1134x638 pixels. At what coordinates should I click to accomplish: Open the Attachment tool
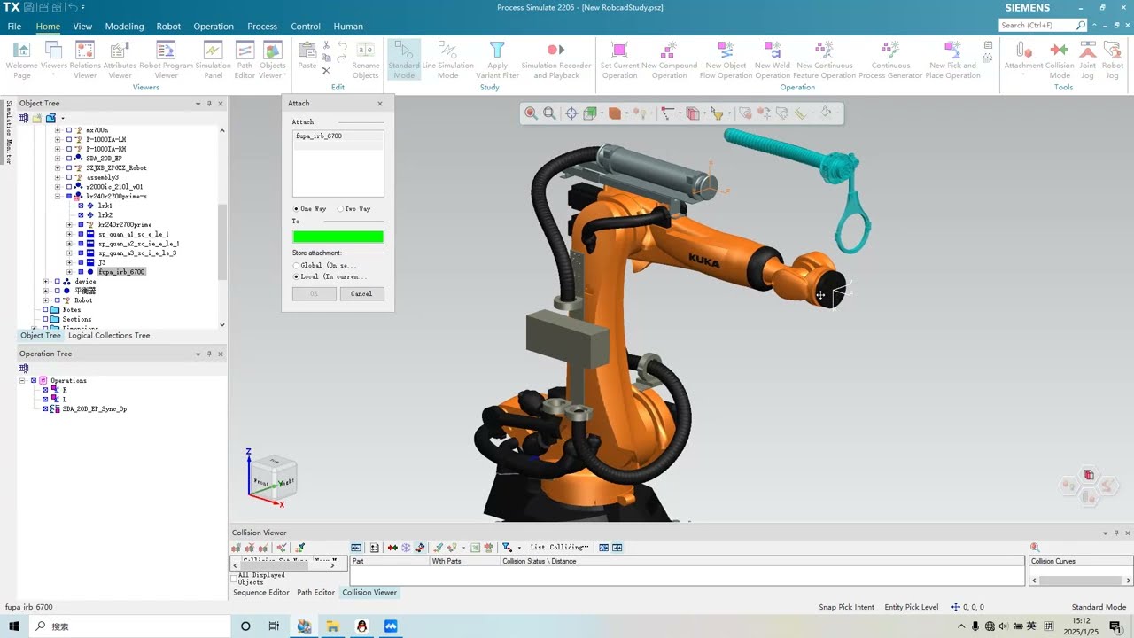[x=1023, y=59]
